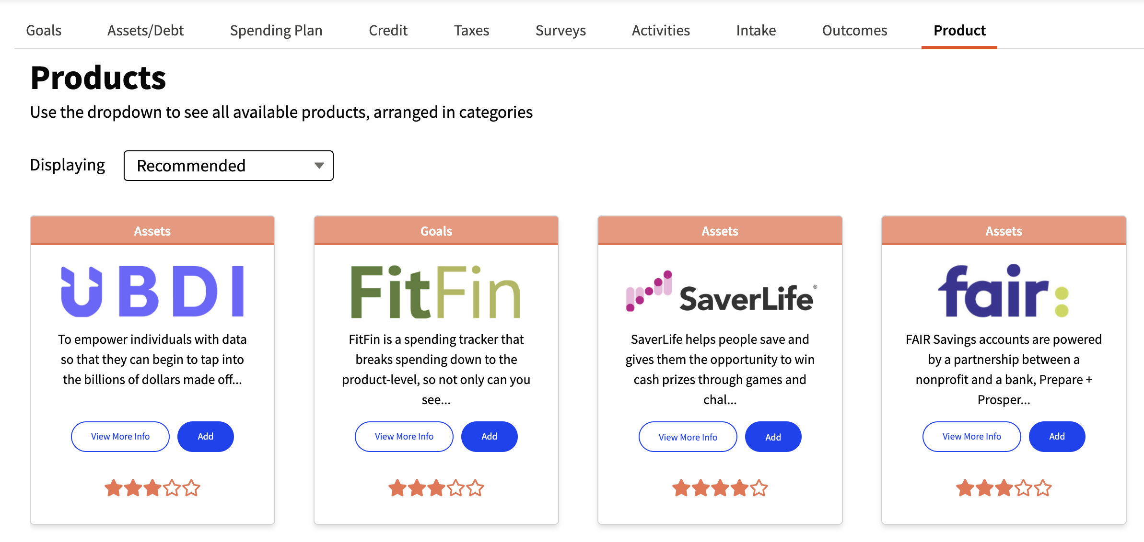Add the UBDI product

coord(206,436)
